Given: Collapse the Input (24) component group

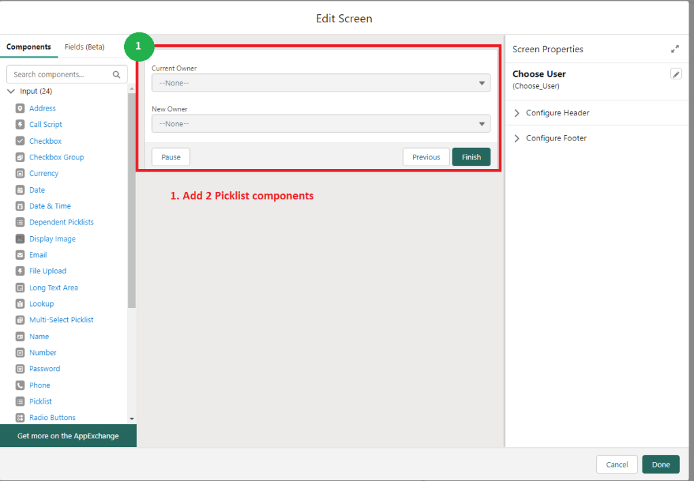Looking at the screenshot, I should tap(11, 92).
